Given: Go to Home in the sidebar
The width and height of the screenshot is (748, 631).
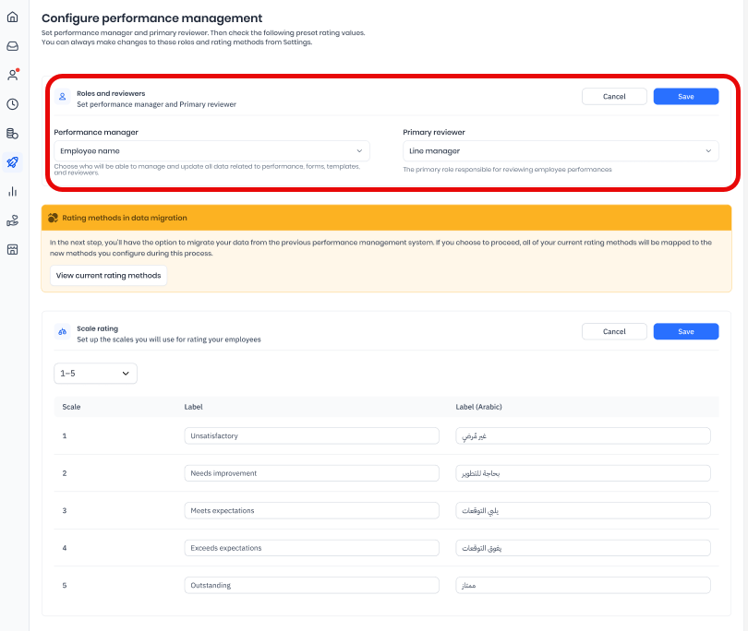Looking at the screenshot, I should pyautogui.click(x=13, y=17).
